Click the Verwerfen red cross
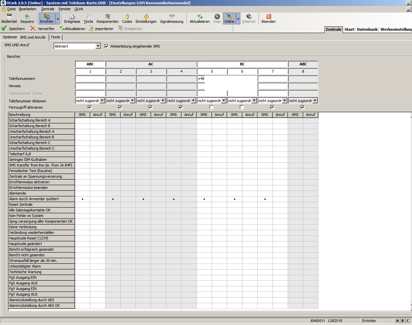This screenshot has height=325, width=412. 33,29
